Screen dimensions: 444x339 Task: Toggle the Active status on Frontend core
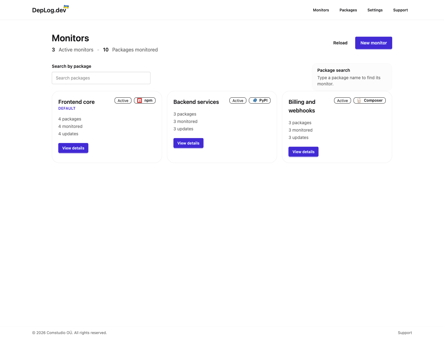point(123,100)
